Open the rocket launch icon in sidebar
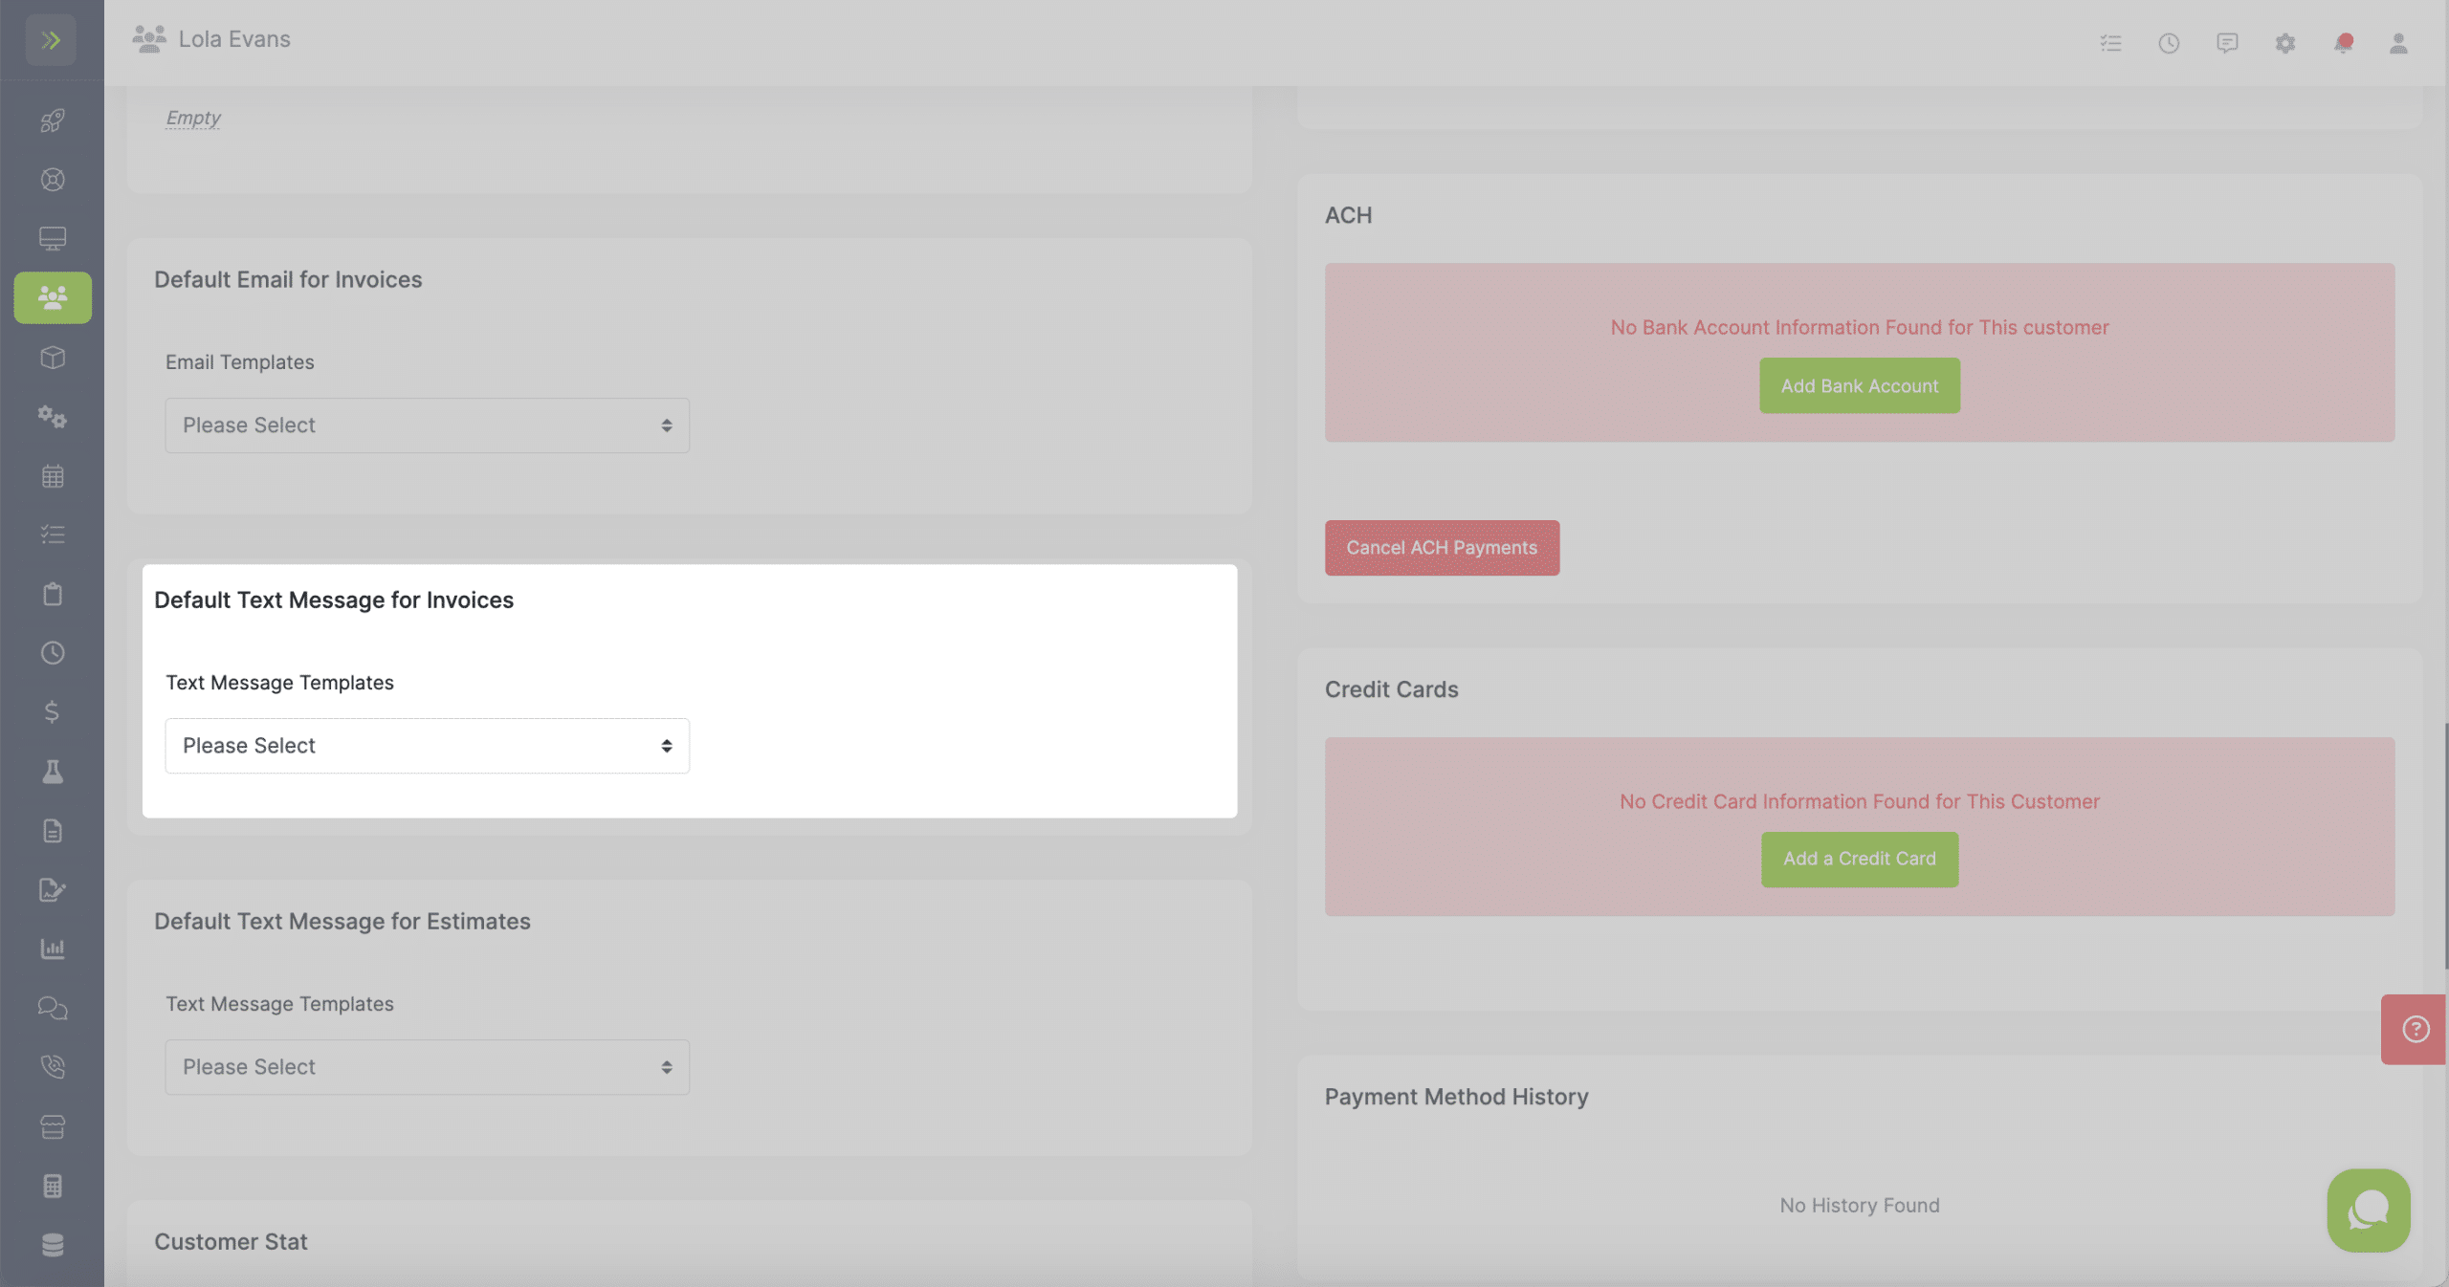Screen dimensions: 2449x1287 [53, 120]
